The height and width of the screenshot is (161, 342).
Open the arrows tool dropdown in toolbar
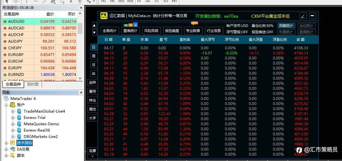94,1
